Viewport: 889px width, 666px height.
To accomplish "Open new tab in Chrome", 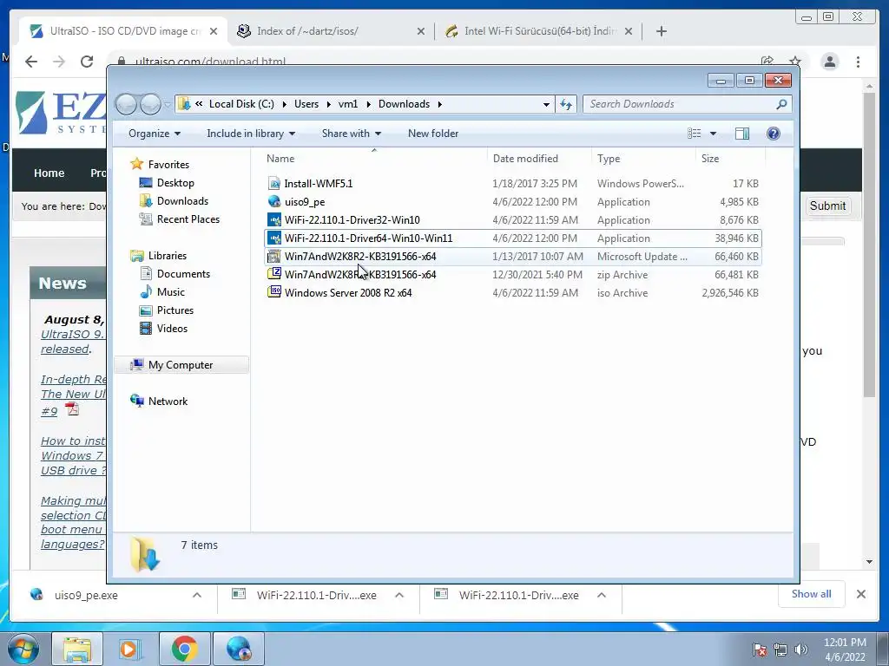I will pos(661,31).
